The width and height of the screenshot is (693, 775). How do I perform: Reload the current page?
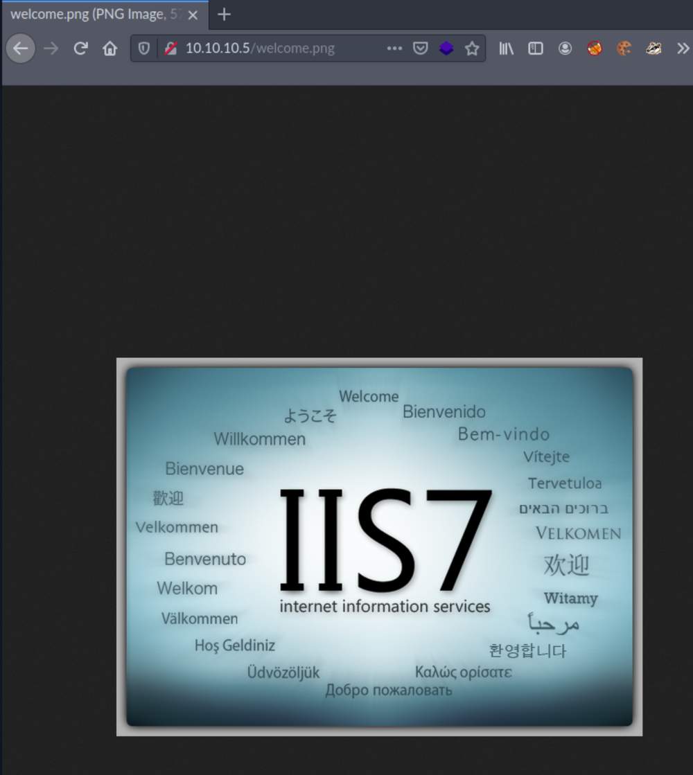[x=80, y=48]
